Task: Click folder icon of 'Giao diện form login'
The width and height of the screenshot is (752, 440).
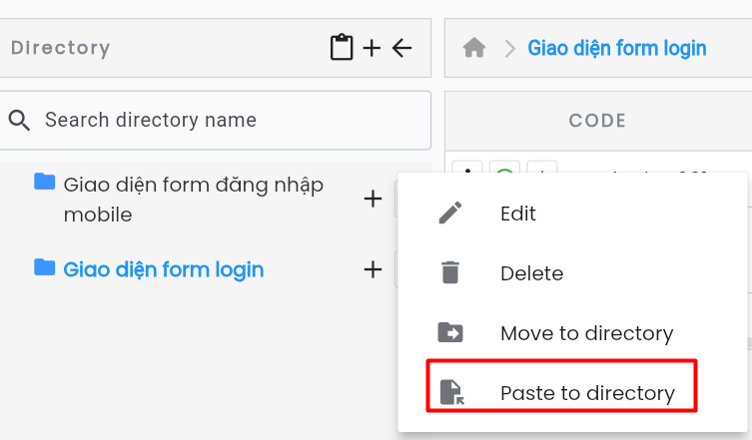Action: pyautogui.click(x=45, y=267)
